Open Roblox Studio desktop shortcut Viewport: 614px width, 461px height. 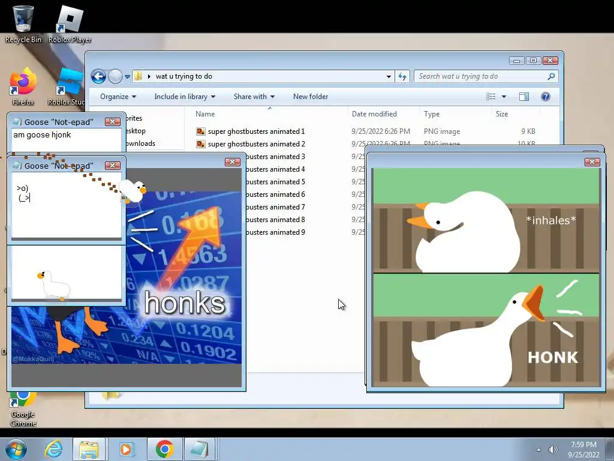click(67, 86)
